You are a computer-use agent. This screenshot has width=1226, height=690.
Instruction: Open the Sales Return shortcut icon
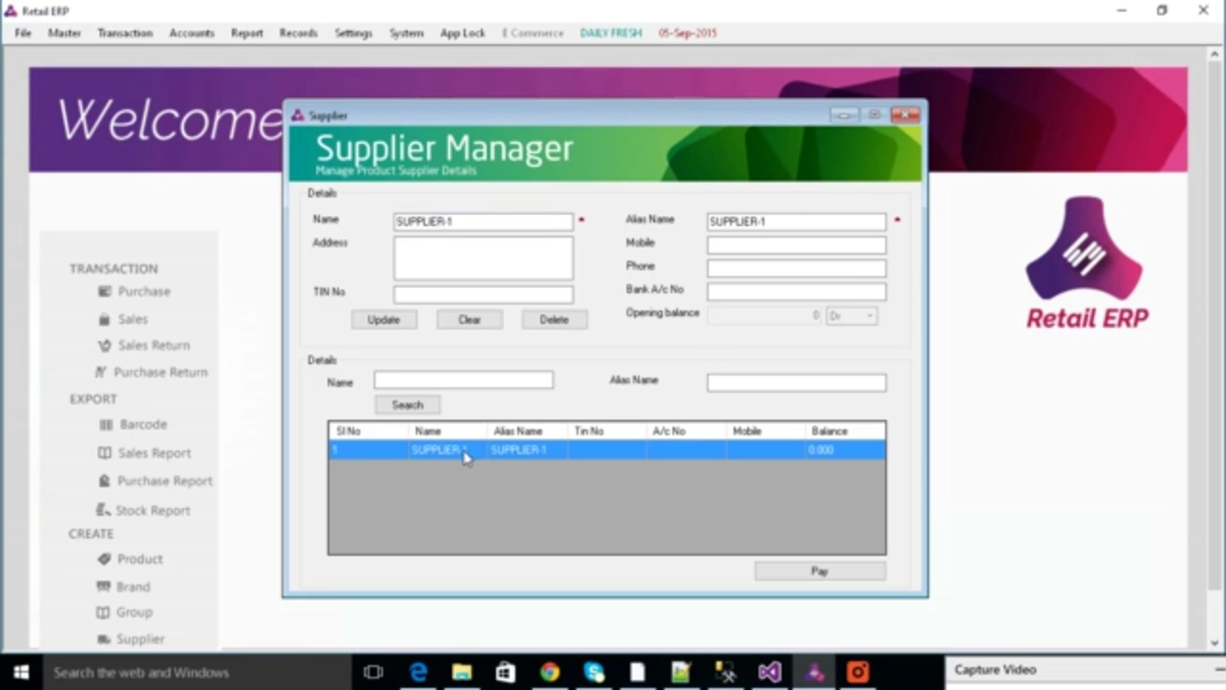coord(104,346)
